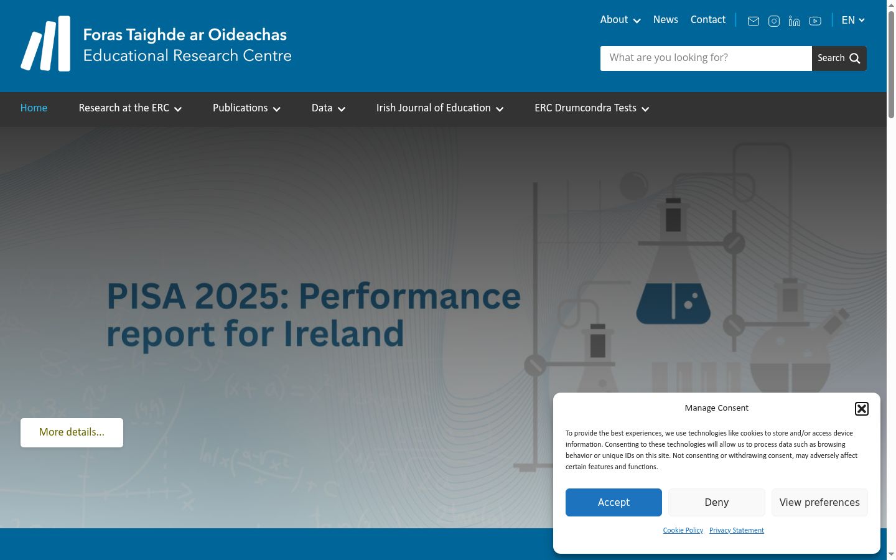The height and width of the screenshot is (560, 896).
Task: Expand the About dropdown menu
Action: (620, 20)
